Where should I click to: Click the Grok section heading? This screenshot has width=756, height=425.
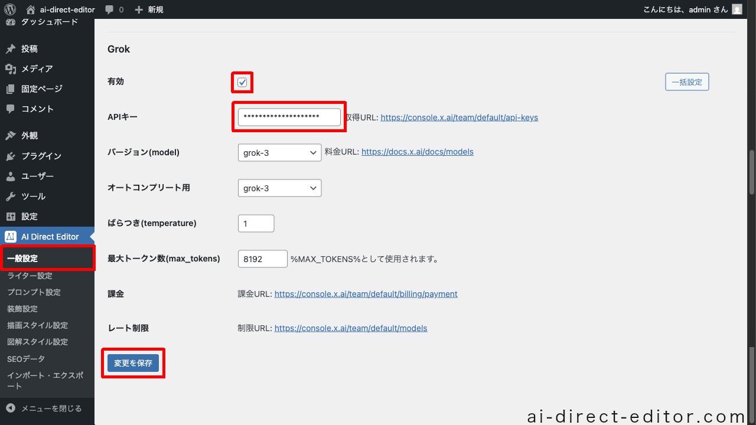(x=119, y=49)
